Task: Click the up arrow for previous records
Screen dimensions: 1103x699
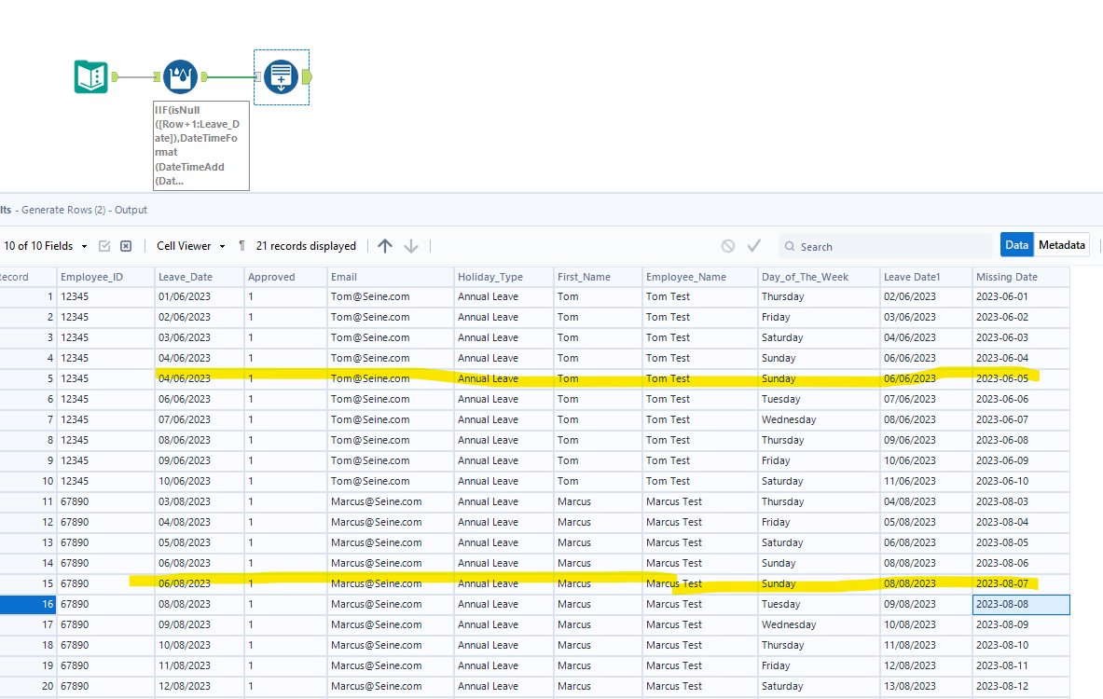Action: 385,246
